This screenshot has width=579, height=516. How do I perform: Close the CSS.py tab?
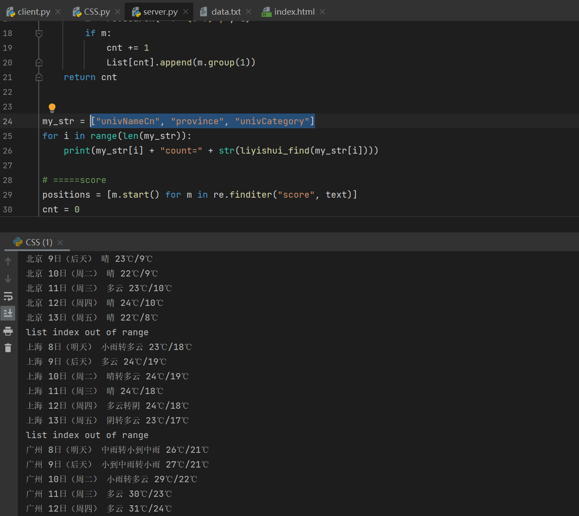click(118, 12)
